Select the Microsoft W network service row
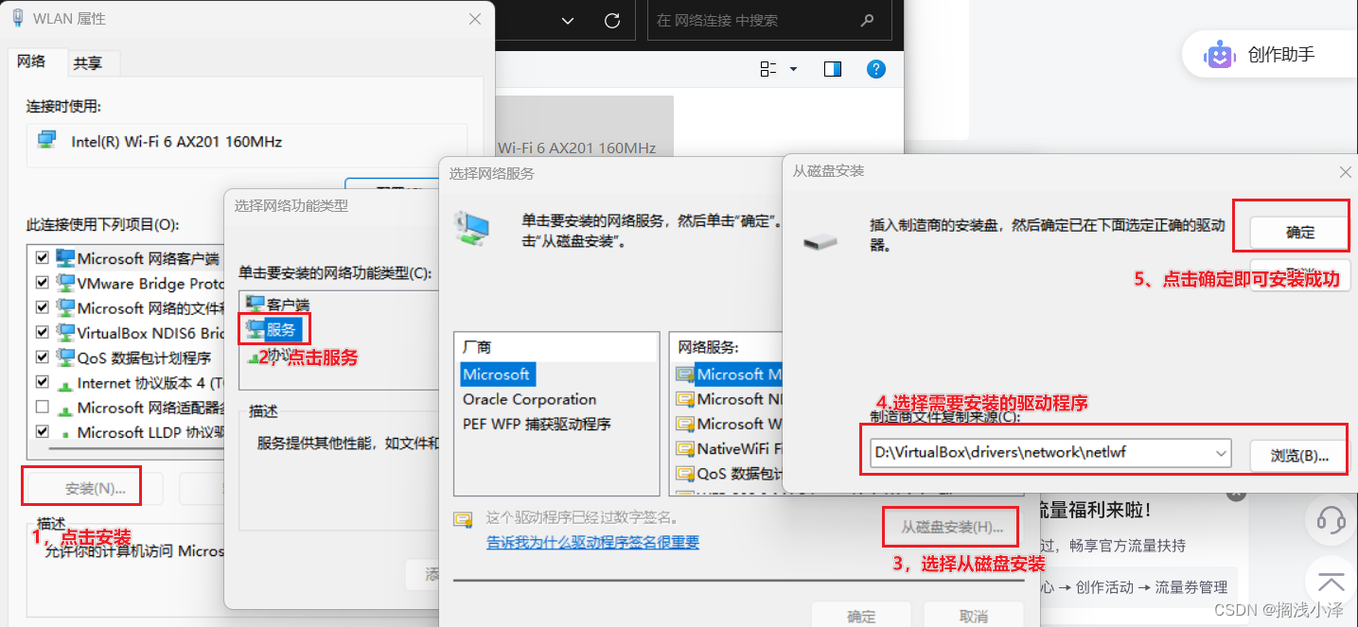This screenshot has height=627, width=1358. tap(730, 424)
